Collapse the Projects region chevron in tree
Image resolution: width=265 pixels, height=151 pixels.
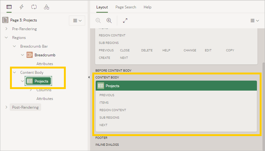tap(22, 81)
